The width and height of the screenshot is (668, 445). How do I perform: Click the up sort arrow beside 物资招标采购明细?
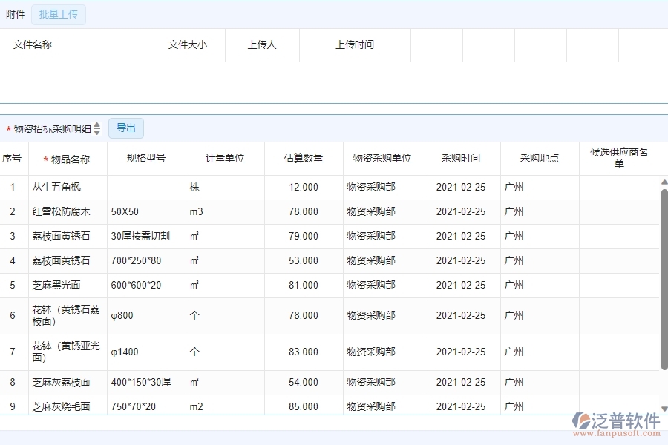[97, 125]
